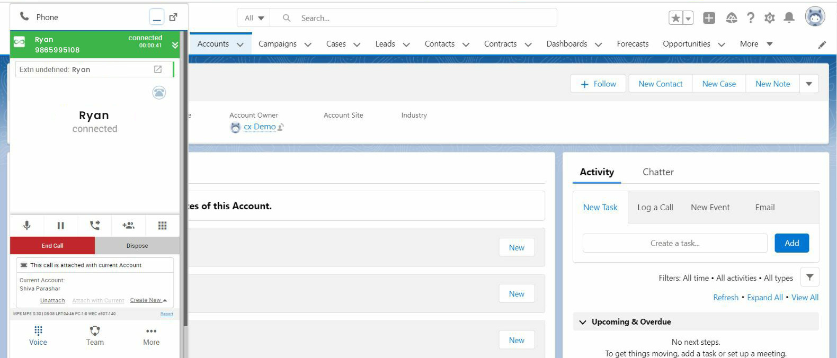Select the New Task activity tab

click(600, 208)
